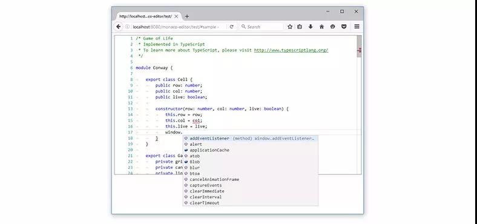
Task: Go back using the browser back arrow
Action: point(118,27)
